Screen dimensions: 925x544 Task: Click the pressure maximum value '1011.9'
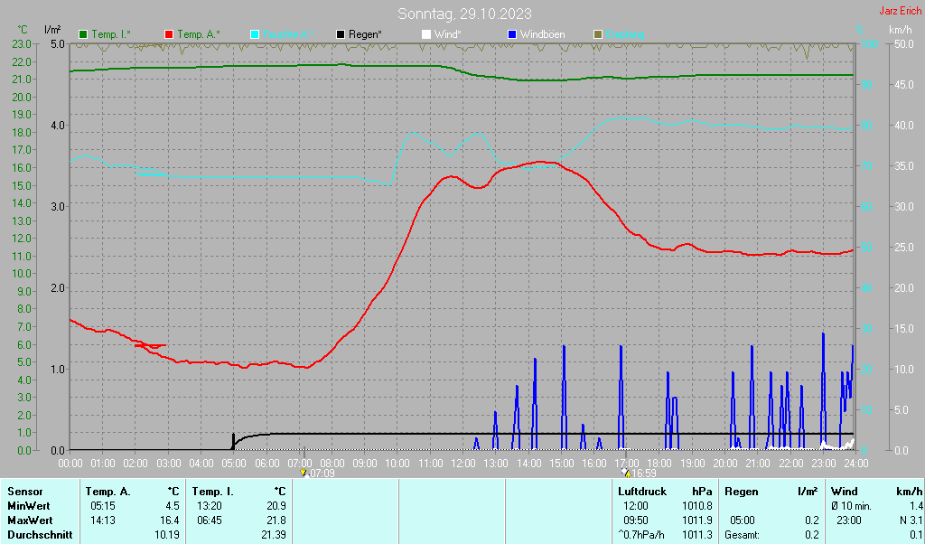pyautogui.click(x=696, y=521)
